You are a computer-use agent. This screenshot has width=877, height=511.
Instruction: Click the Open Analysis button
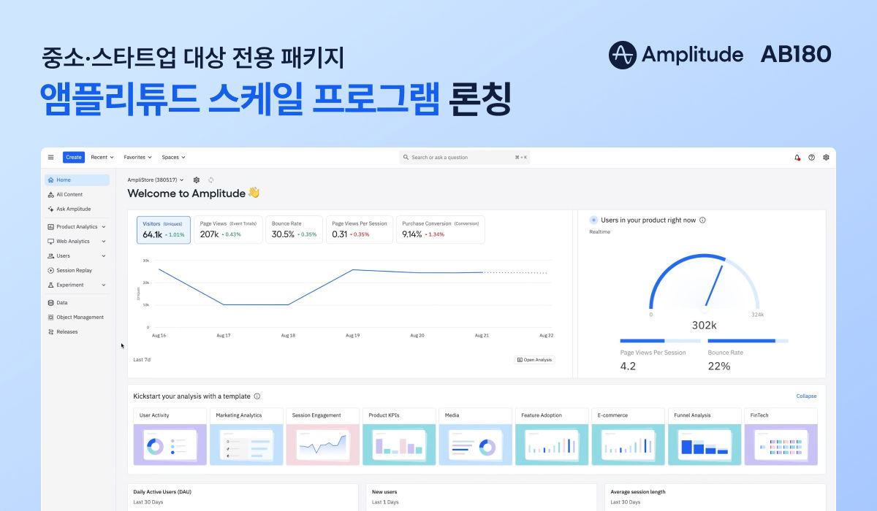(534, 360)
